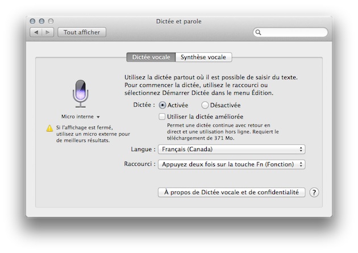Click the text 'téléchargement de 371 Mo.'

coord(201,138)
